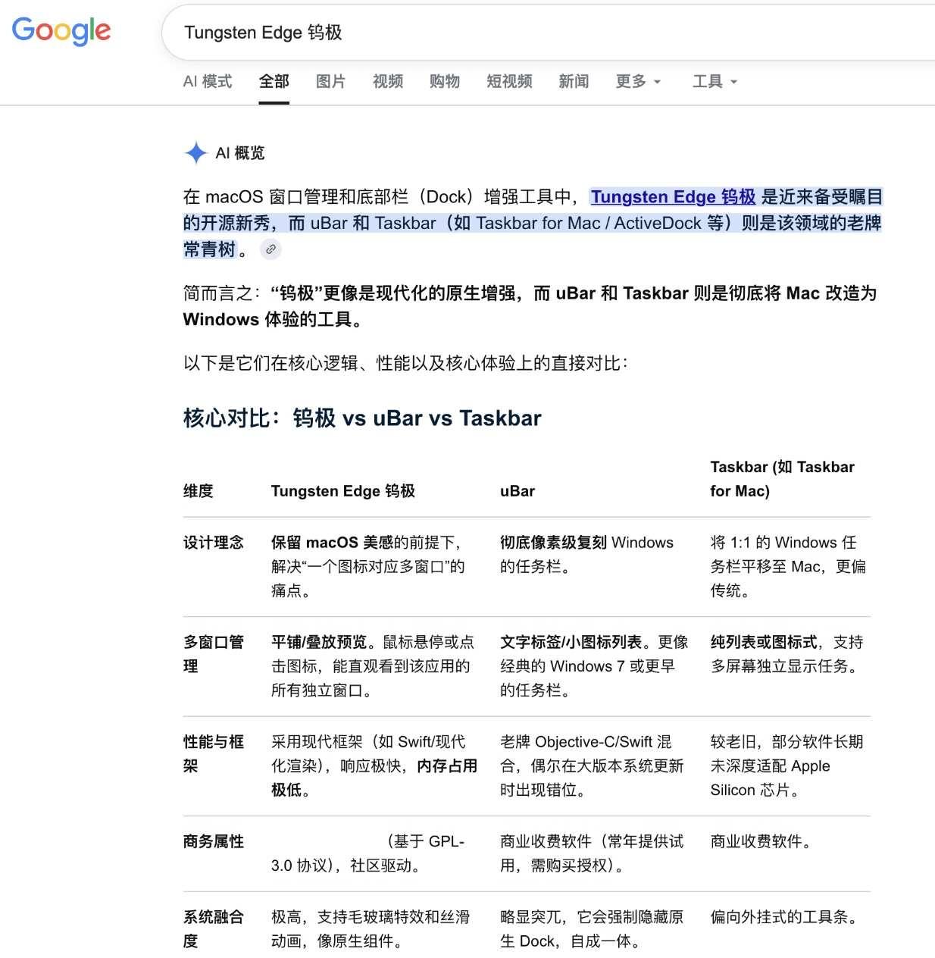Click the 多窗口管理 row label
The height and width of the screenshot is (958, 935).
tap(214, 654)
